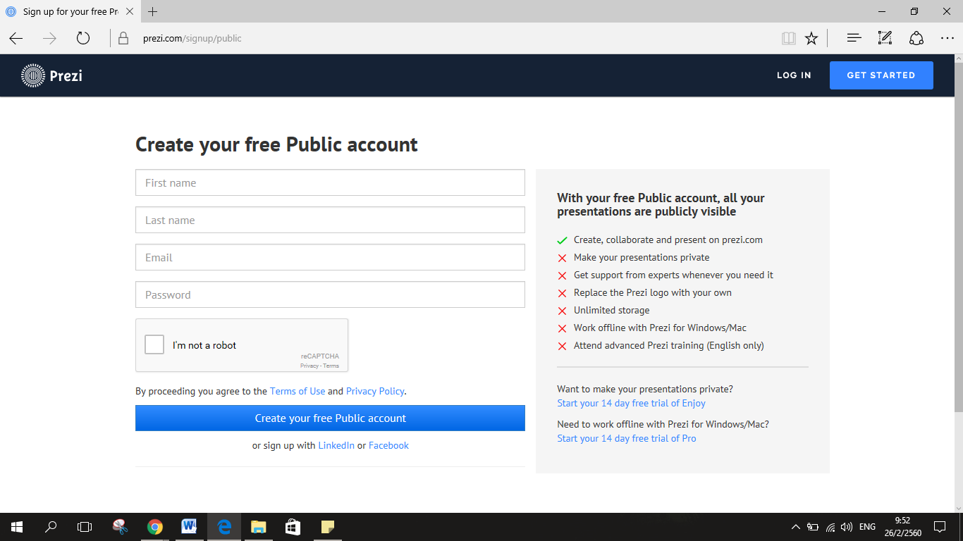This screenshot has height=541, width=963.
Task: Sign up with the LinkedIn link
Action: coord(336,445)
